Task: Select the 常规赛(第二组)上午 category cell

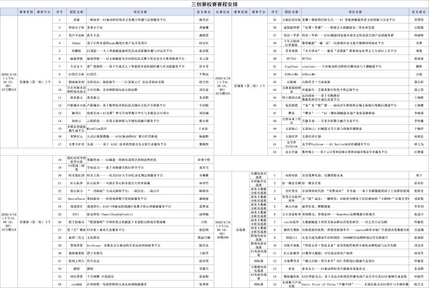Action: (x=249, y=85)
